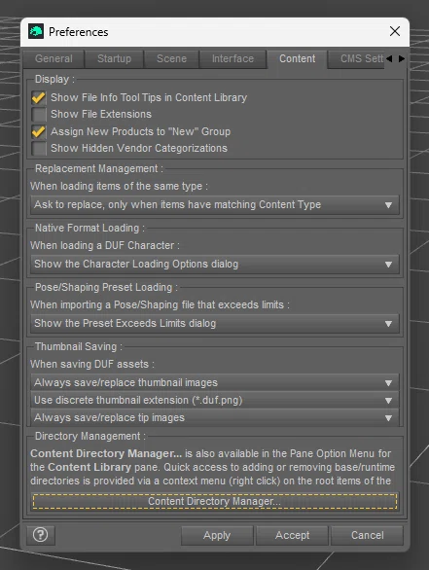Click the Directory Management description text
429x570 pixels.
pyautogui.click(x=212, y=467)
